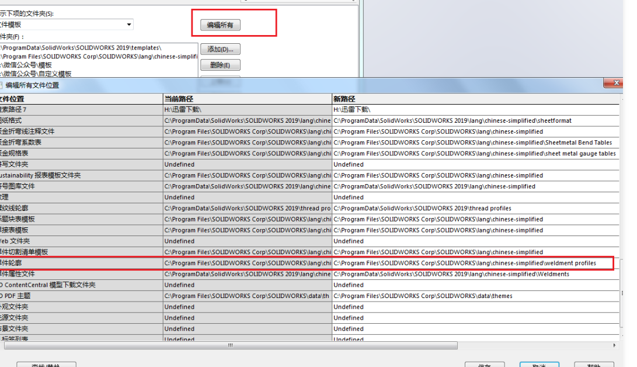The image size is (637, 367).
Task: Click the 删除(E) button
Action: [x=220, y=65]
